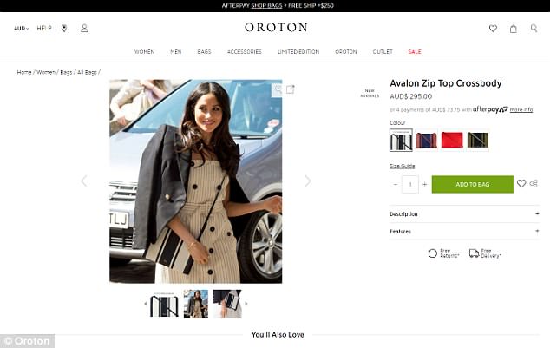
Task: Click the Free Delivery truck icon
Action: [474, 253]
